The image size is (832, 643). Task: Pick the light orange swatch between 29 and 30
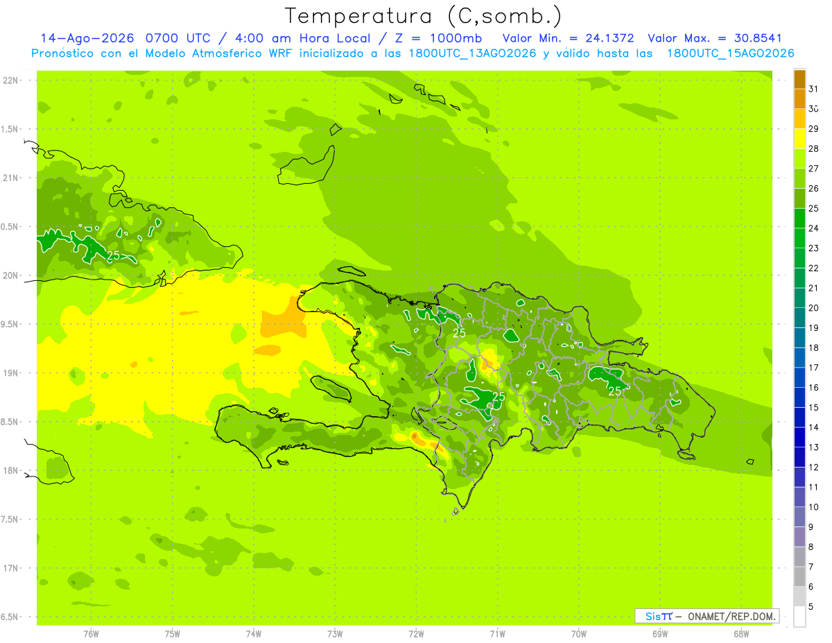[799, 119]
